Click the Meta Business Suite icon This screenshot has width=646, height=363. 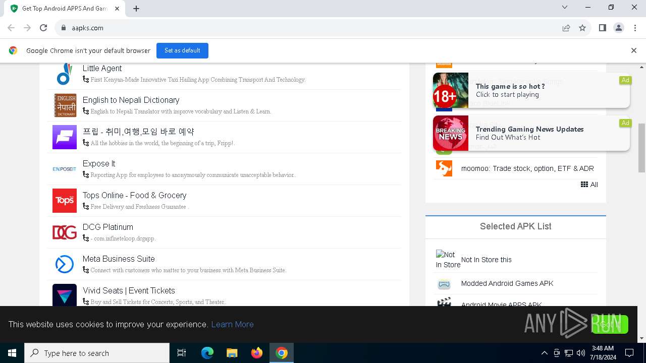tap(65, 264)
